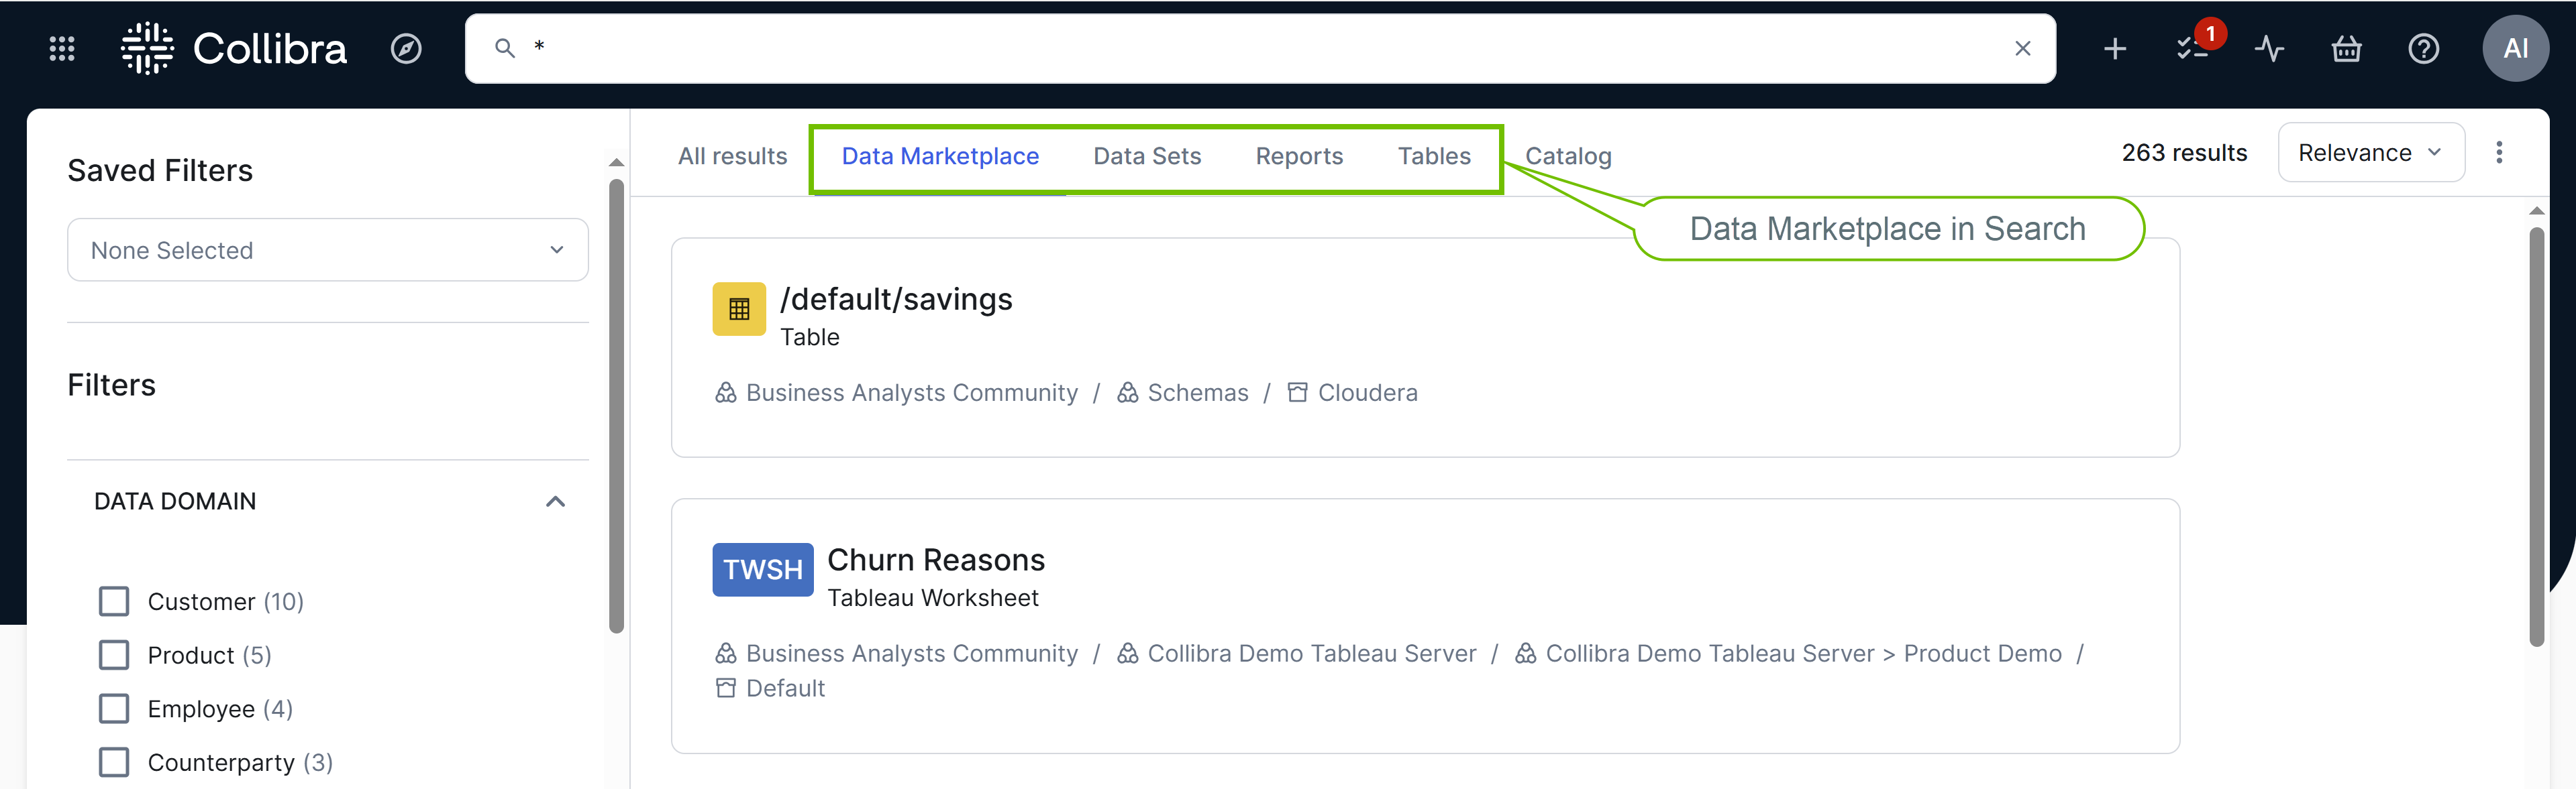The image size is (2576, 789).
Task: Check the Employee domain checkbox
Action: click(x=114, y=708)
